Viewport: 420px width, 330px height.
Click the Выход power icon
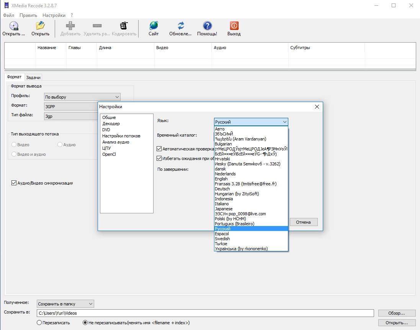pos(234,26)
